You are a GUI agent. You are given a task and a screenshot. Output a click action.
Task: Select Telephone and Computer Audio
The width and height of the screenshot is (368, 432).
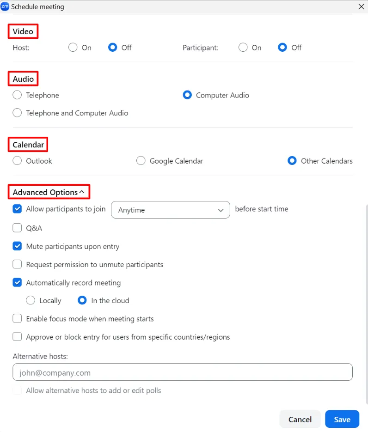[17, 113]
